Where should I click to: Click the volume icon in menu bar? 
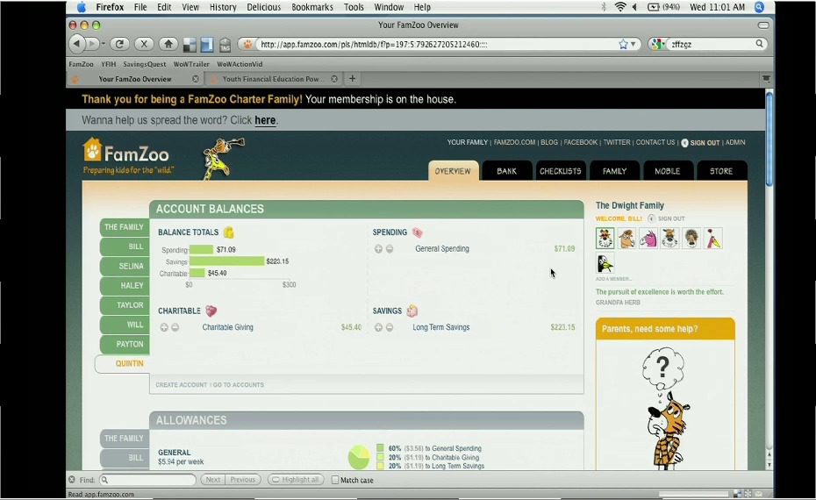click(635, 7)
